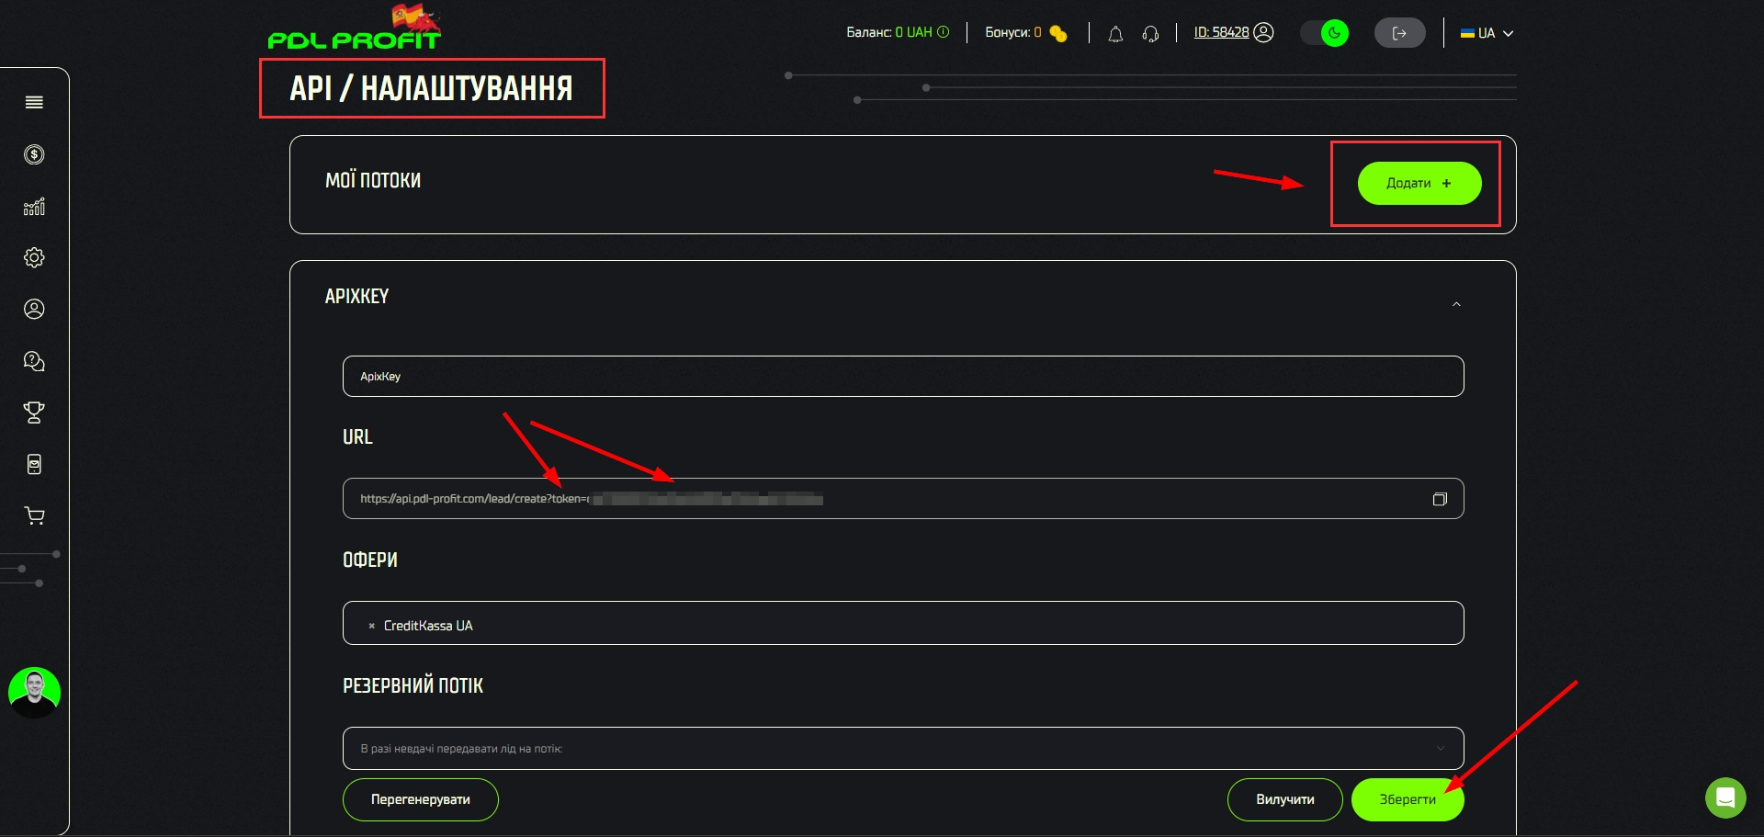Screen dimensions: 1764x837
Task: Open the dollar coin finance section
Action: click(34, 154)
